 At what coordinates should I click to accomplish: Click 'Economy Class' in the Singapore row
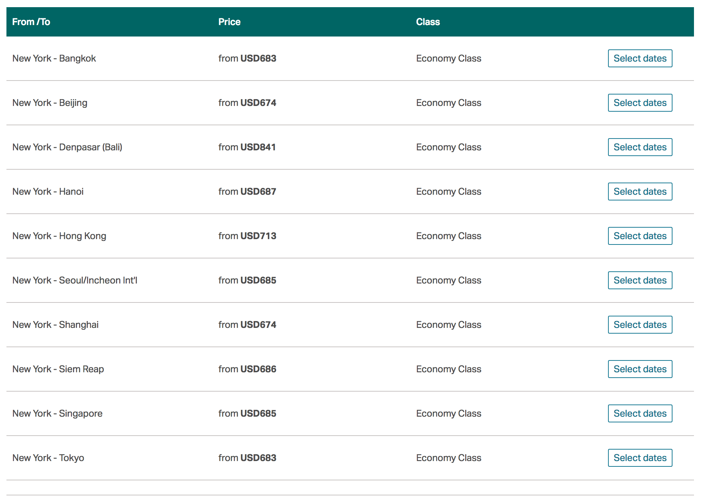point(449,413)
